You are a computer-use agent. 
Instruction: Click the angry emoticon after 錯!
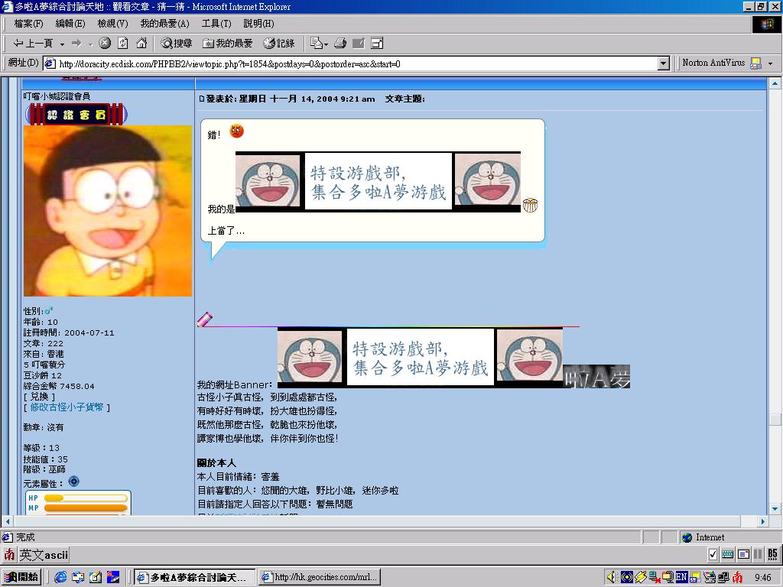tap(236, 131)
